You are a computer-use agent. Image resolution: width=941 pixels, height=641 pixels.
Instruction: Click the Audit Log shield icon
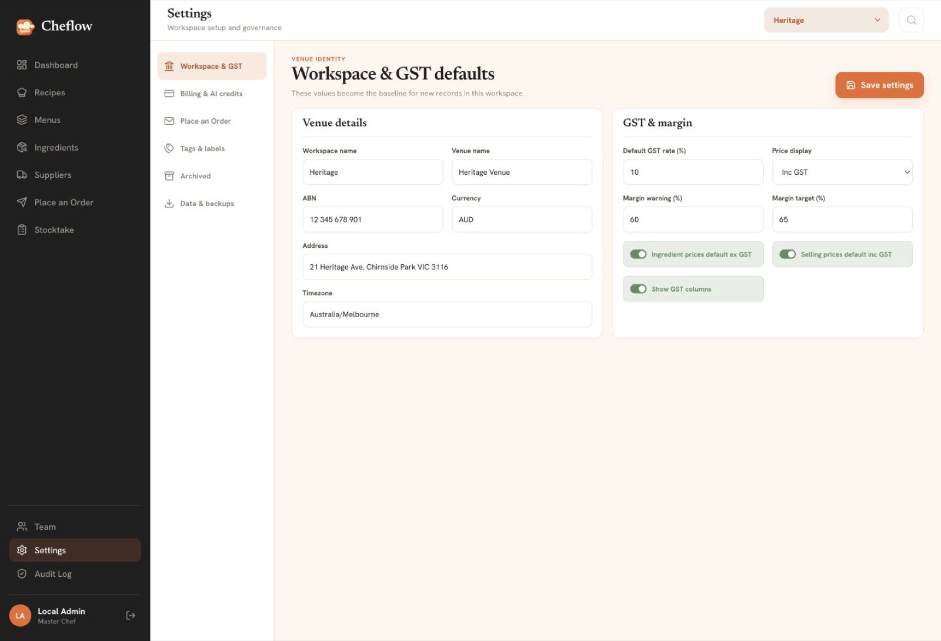tap(22, 574)
